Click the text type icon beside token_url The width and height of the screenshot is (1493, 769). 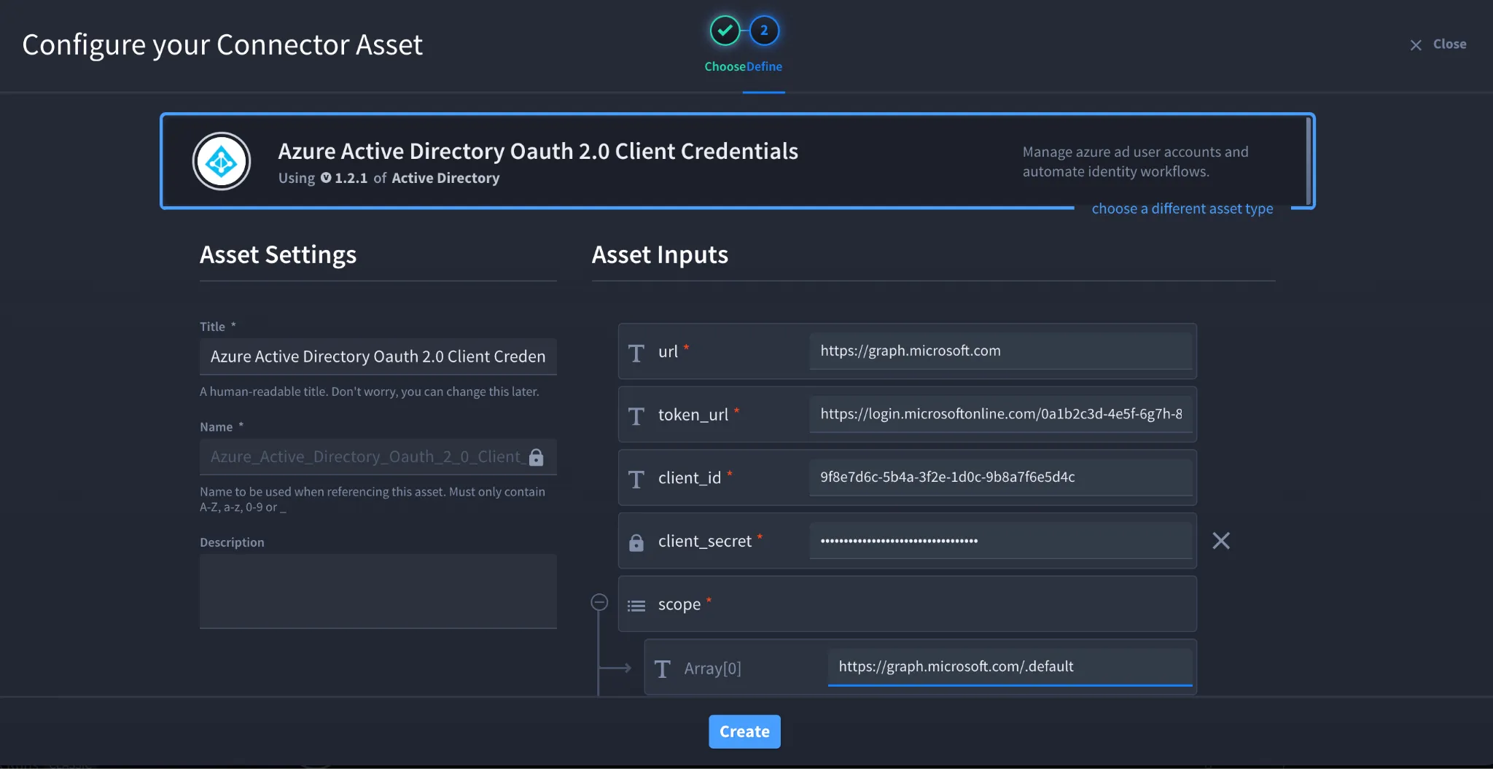[636, 416]
